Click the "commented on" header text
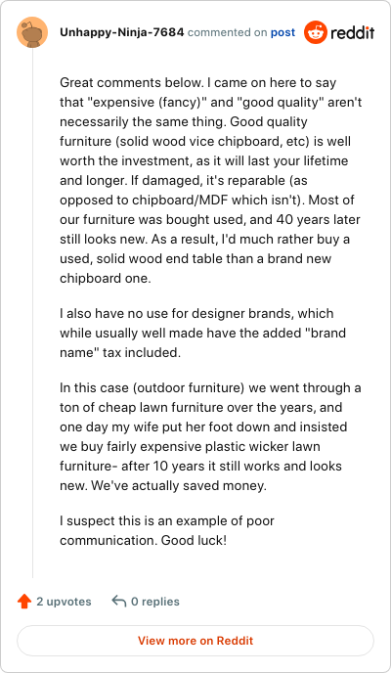The width and height of the screenshot is (391, 673). click(227, 32)
